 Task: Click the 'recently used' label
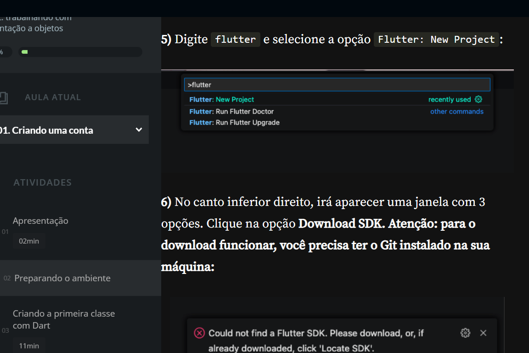pyautogui.click(x=450, y=100)
